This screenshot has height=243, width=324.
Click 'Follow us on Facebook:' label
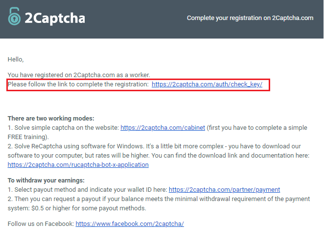point(41,224)
